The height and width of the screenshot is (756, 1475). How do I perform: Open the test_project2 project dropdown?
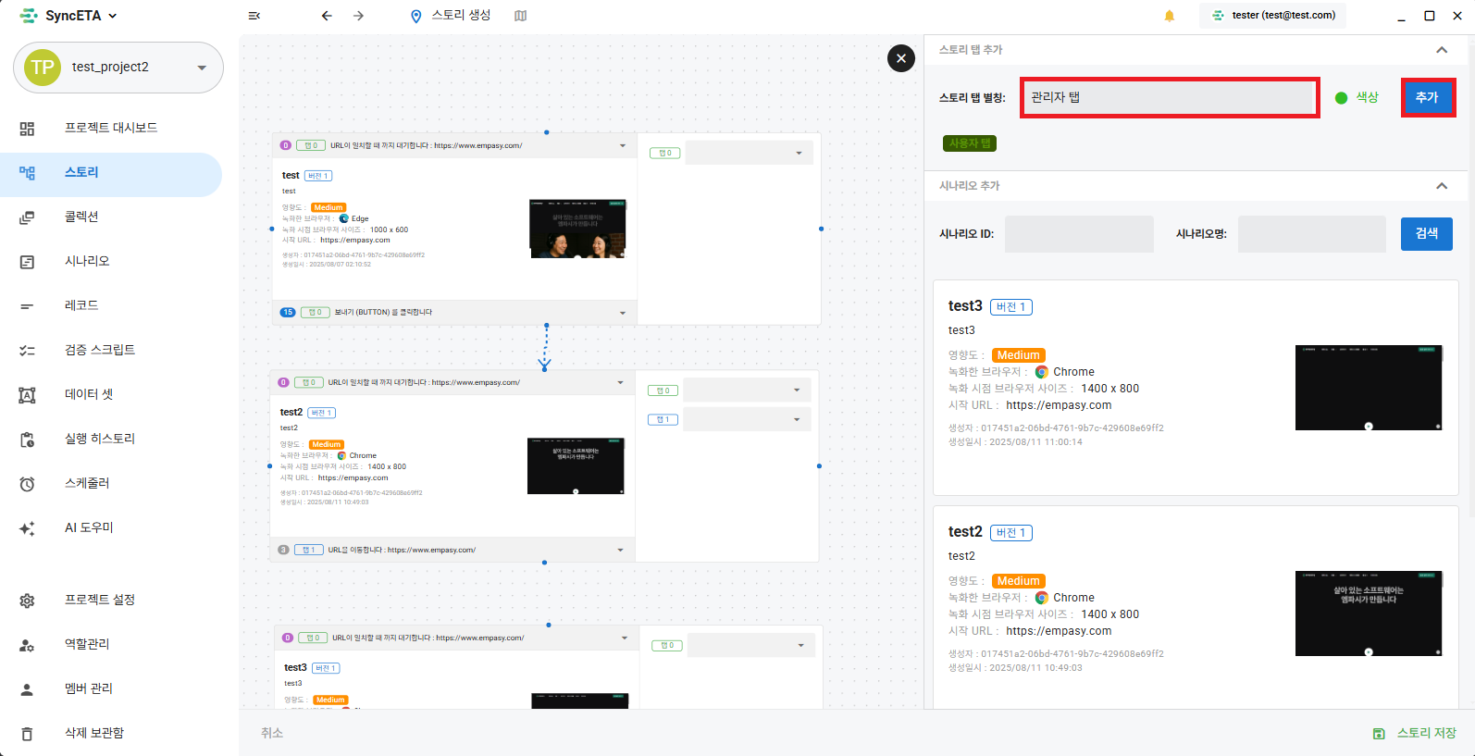202,68
